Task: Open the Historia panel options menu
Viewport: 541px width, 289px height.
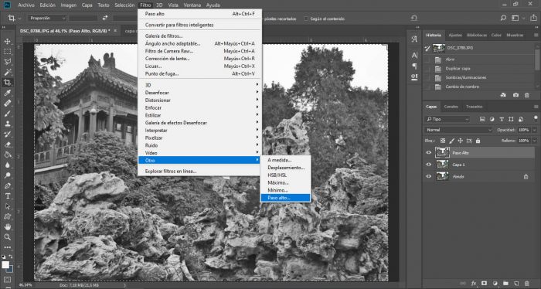Action: pos(536,36)
